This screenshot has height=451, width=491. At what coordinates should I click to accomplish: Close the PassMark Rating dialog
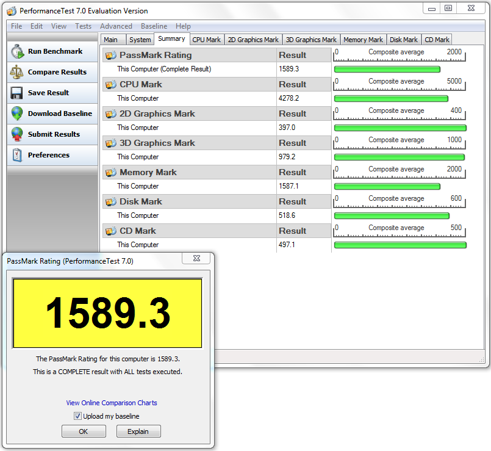(x=196, y=258)
